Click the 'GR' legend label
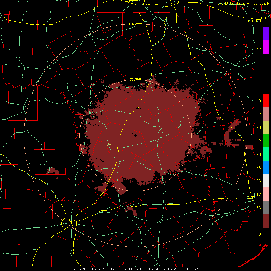This screenshot has width=271, height=271. [x=259, y=114]
